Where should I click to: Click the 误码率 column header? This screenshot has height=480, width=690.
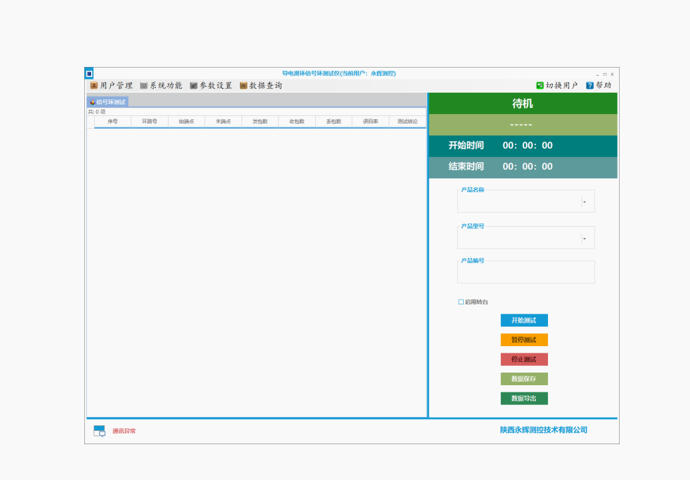pyautogui.click(x=370, y=121)
